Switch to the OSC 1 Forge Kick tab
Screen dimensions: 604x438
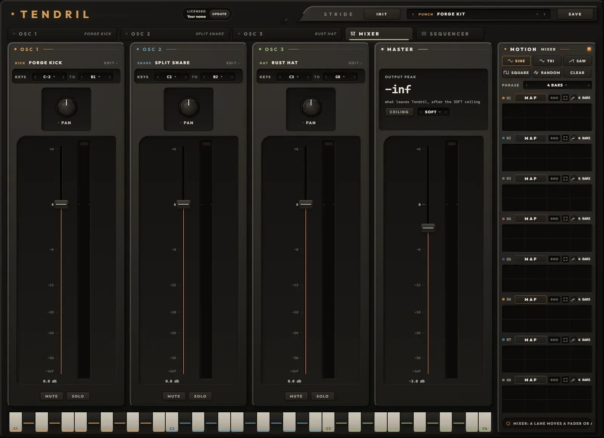(62, 34)
